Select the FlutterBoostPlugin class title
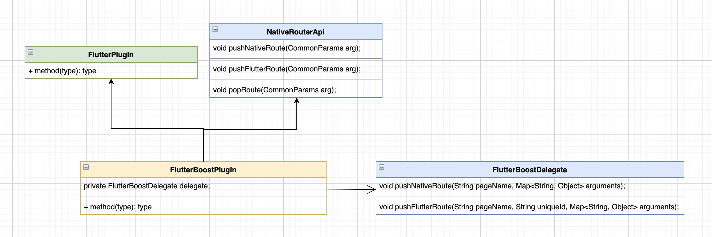712x237 pixels. 203,170
